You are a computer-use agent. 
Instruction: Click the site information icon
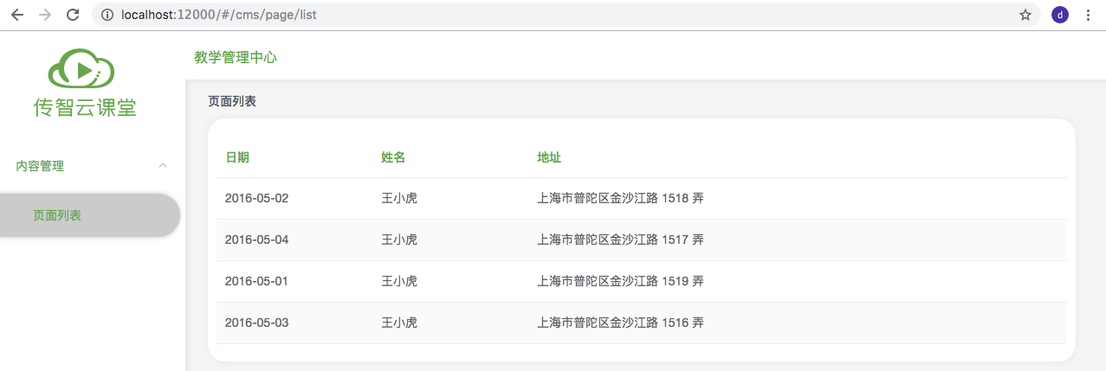(x=107, y=15)
